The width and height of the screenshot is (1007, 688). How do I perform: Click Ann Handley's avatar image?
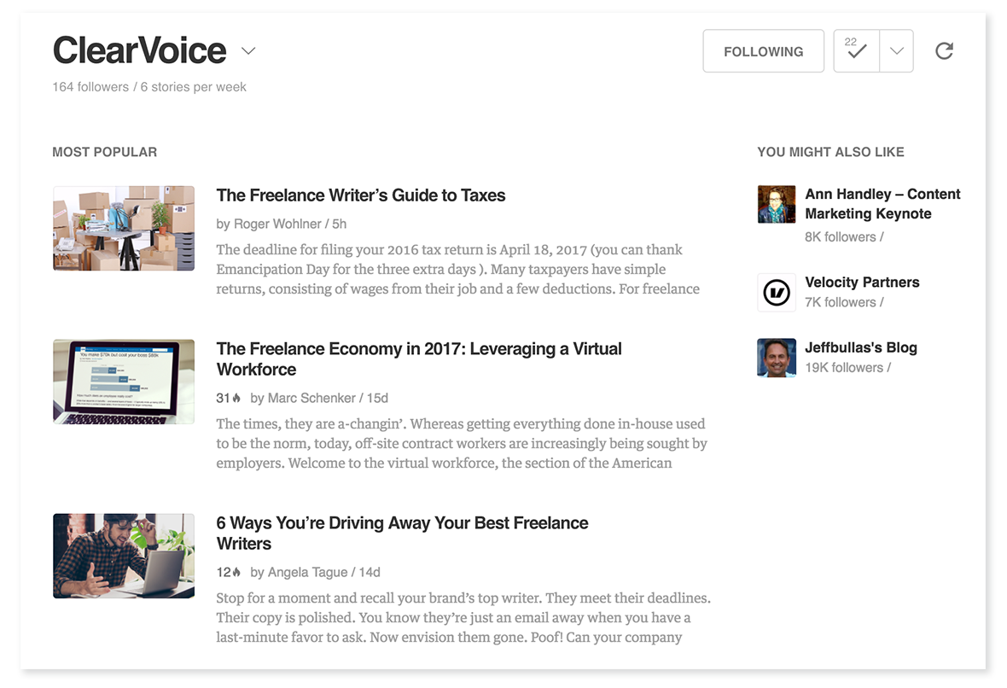(x=777, y=204)
